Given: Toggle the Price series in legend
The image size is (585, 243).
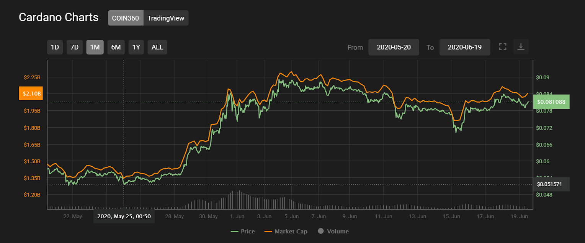Looking at the screenshot, I should coord(243,231).
